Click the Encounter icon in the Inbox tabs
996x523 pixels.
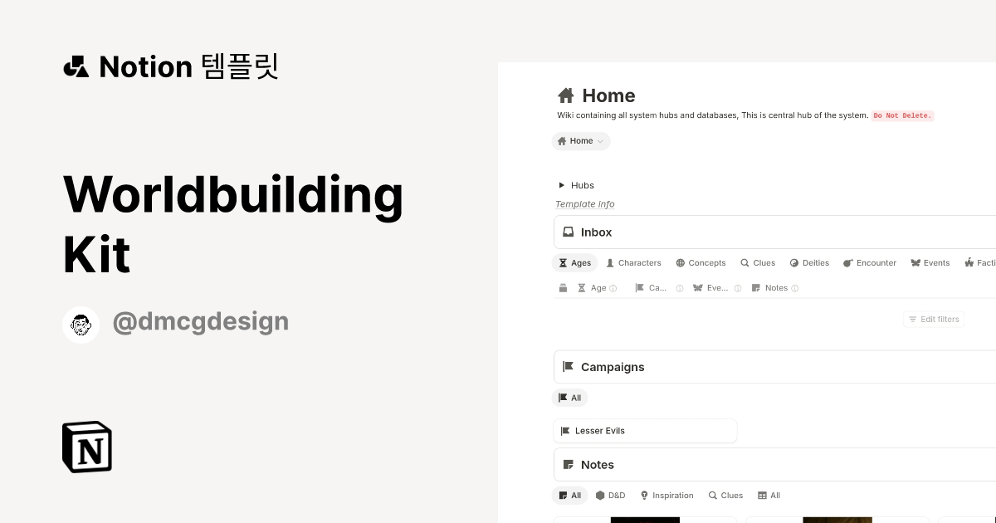pyautogui.click(x=847, y=262)
